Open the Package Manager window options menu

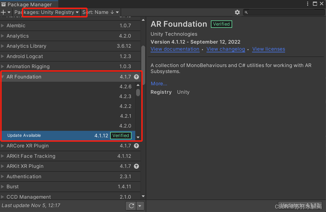pyautogui.click(x=307, y=4)
